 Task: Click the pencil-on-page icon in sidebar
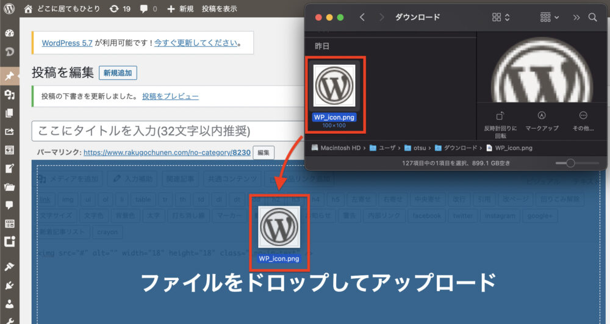(9, 168)
